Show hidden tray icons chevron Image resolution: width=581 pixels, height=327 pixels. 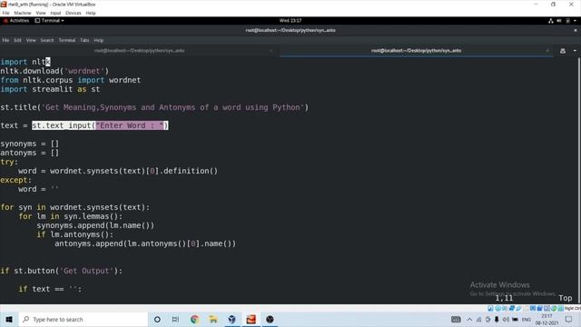coord(469,319)
